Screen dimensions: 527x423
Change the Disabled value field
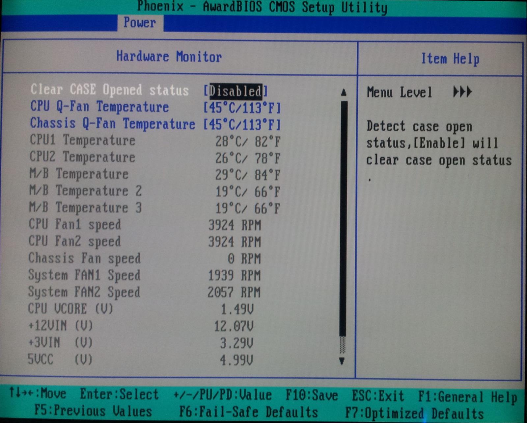236,91
